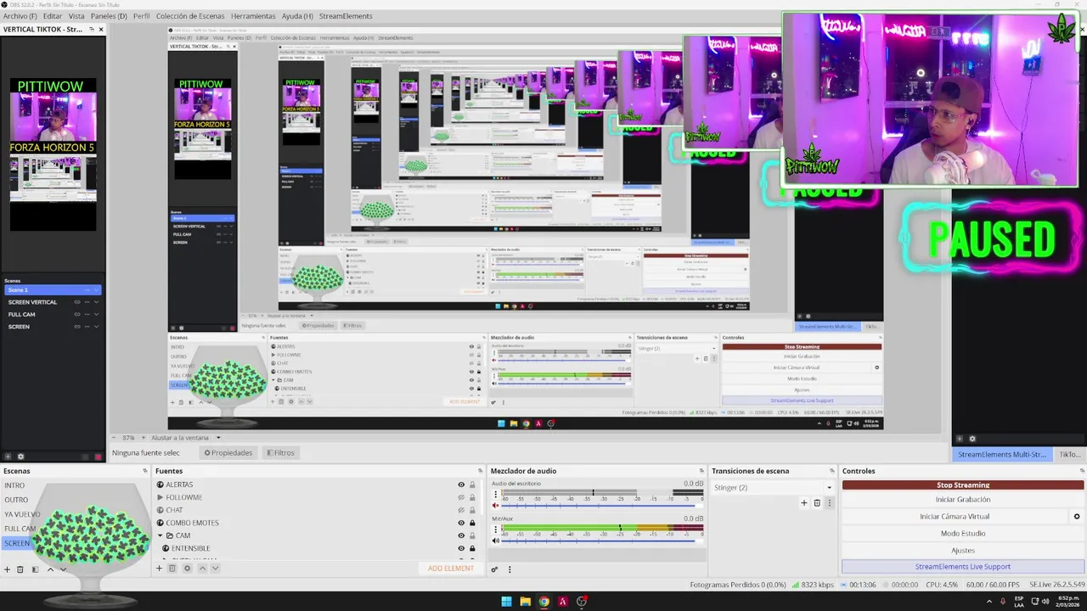Adjust Audio del escritorio volume slider
The width and height of the screenshot is (1087, 611).
click(603, 505)
